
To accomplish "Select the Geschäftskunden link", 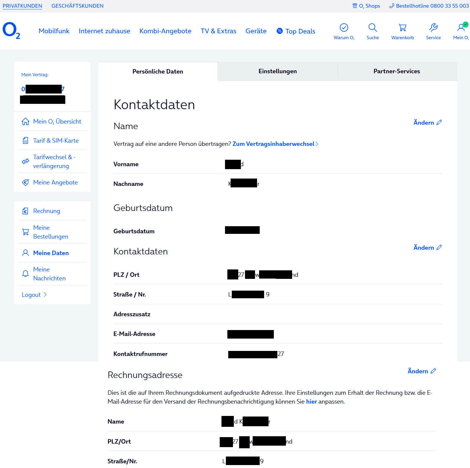I will click(x=77, y=6).
